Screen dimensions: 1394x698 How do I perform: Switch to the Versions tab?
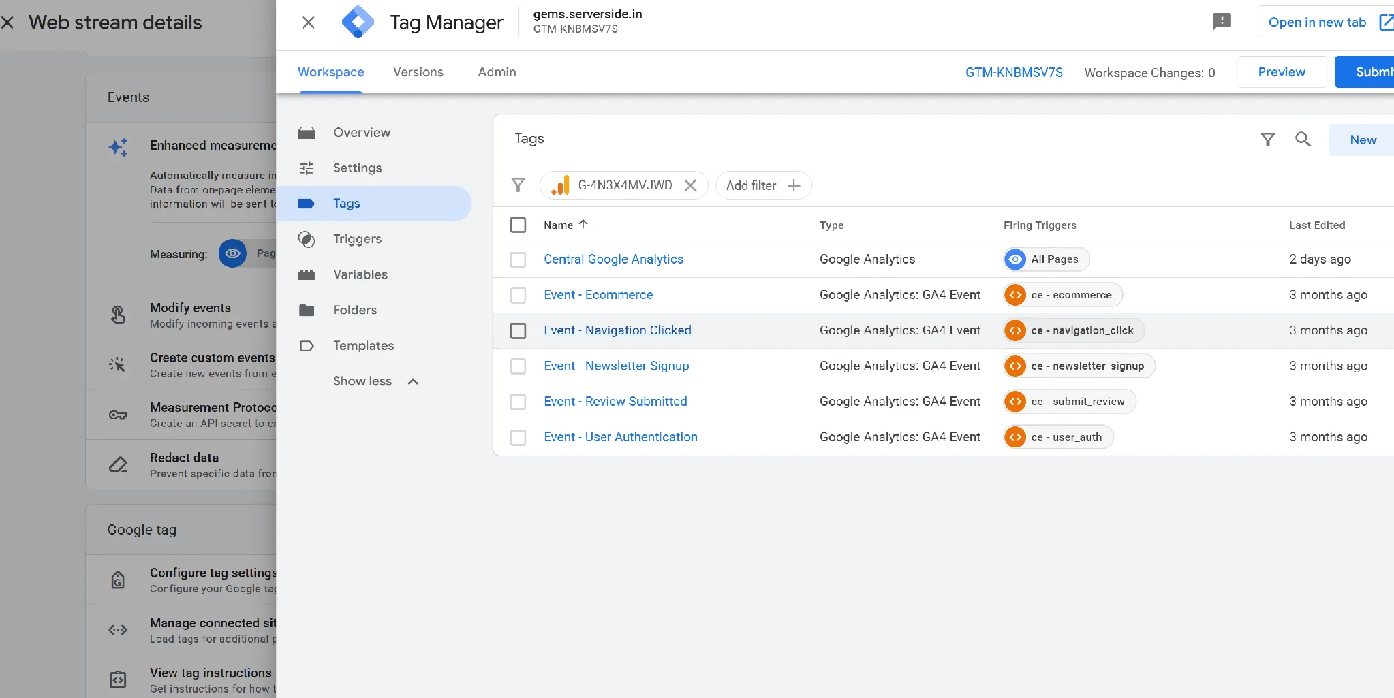[x=418, y=72]
